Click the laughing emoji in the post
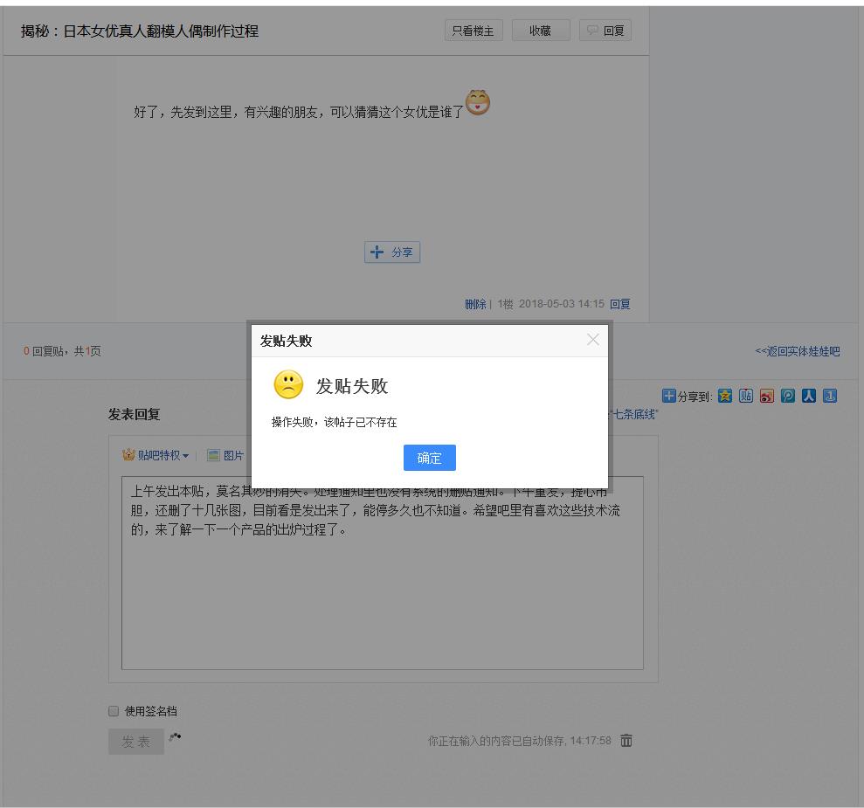864x808 pixels. coord(478,102)
